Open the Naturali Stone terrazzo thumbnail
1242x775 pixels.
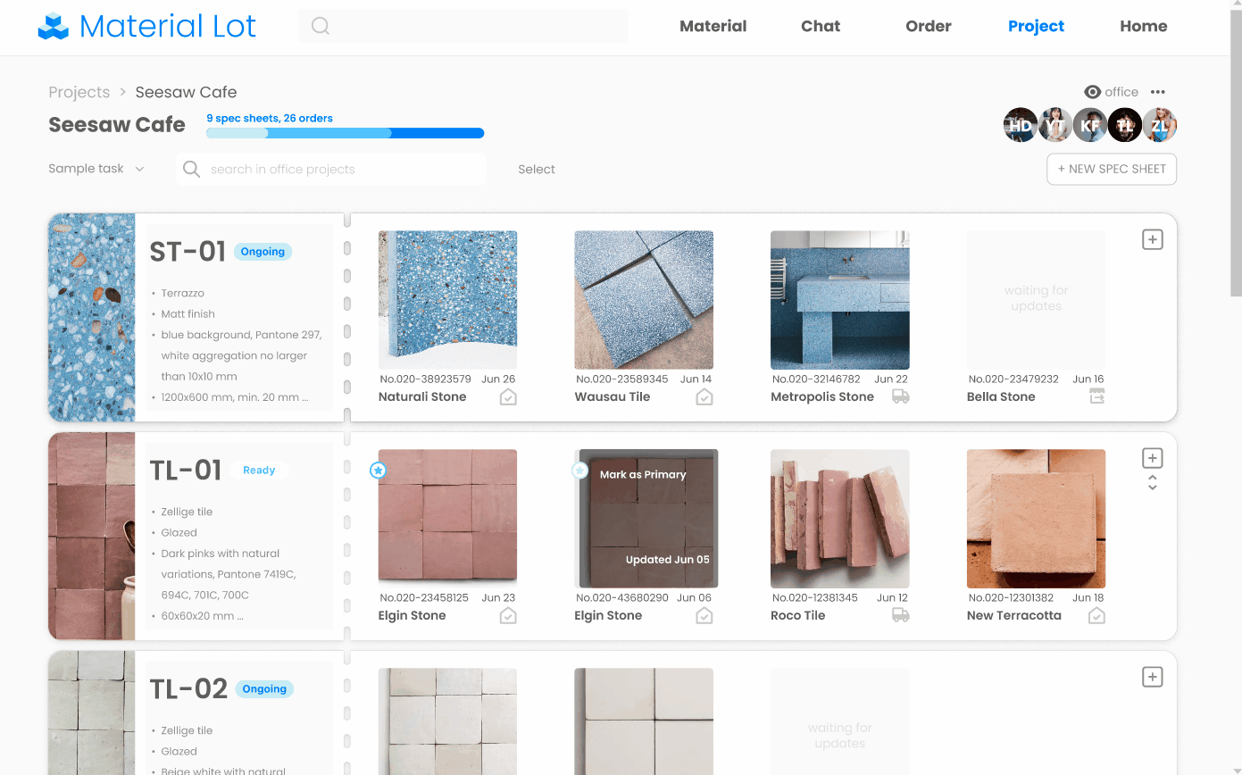pos(447,300)
